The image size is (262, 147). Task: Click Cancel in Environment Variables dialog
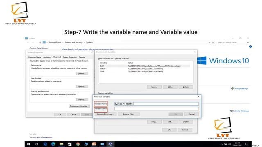tap(185, 130)
